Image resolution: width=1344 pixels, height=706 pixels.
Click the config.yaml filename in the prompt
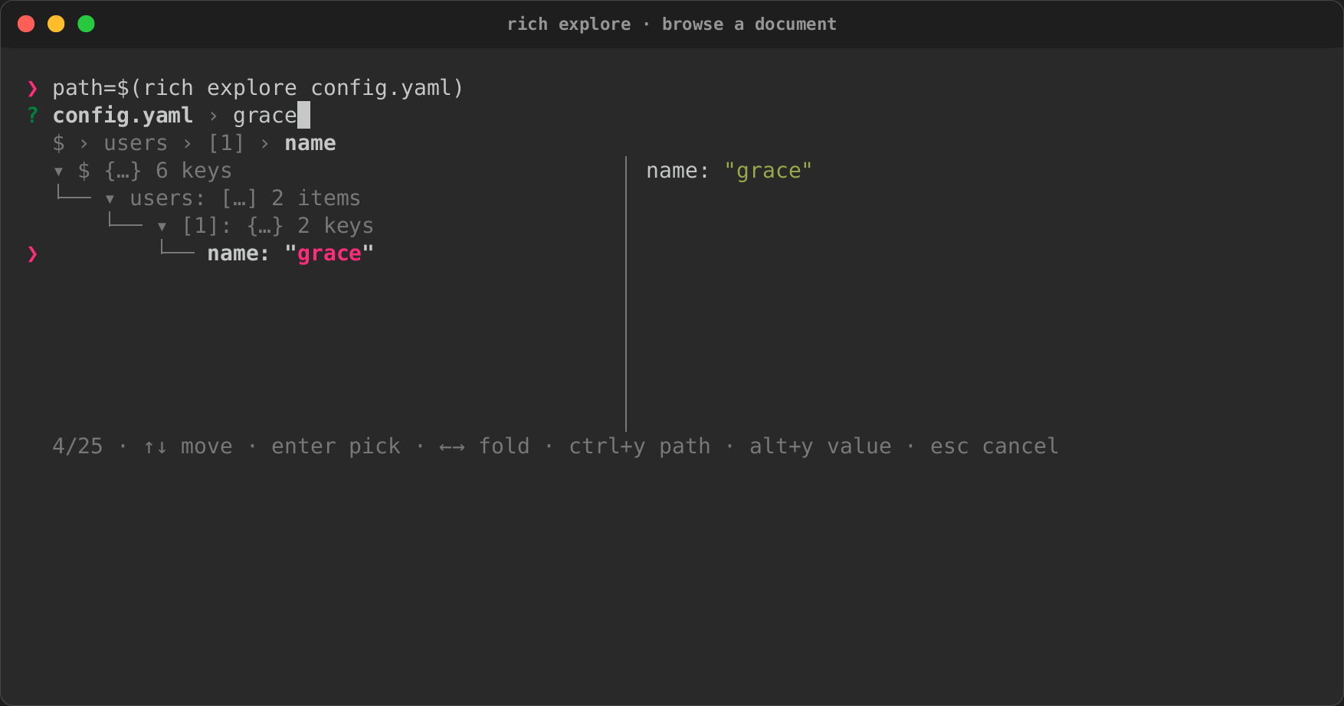pos(123,116)
